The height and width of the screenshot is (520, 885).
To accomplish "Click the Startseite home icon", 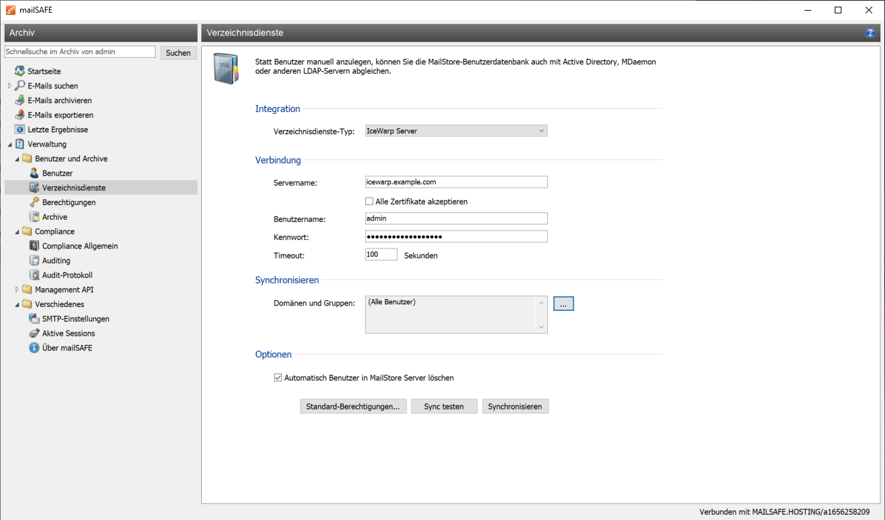I will click(x=19, y=71).
